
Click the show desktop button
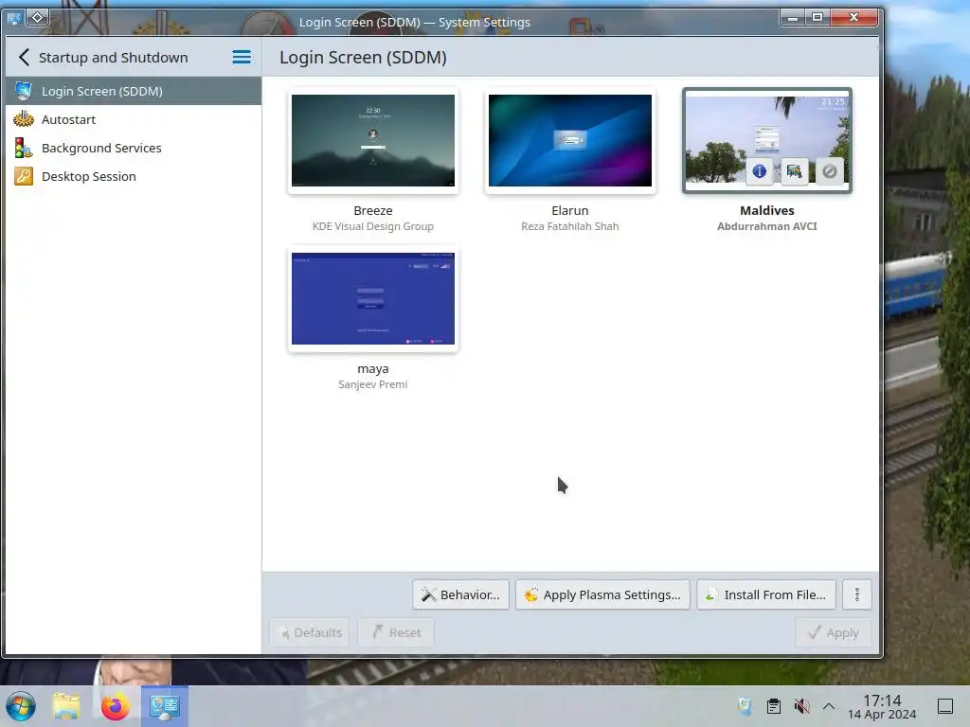(x=945, y=706)
